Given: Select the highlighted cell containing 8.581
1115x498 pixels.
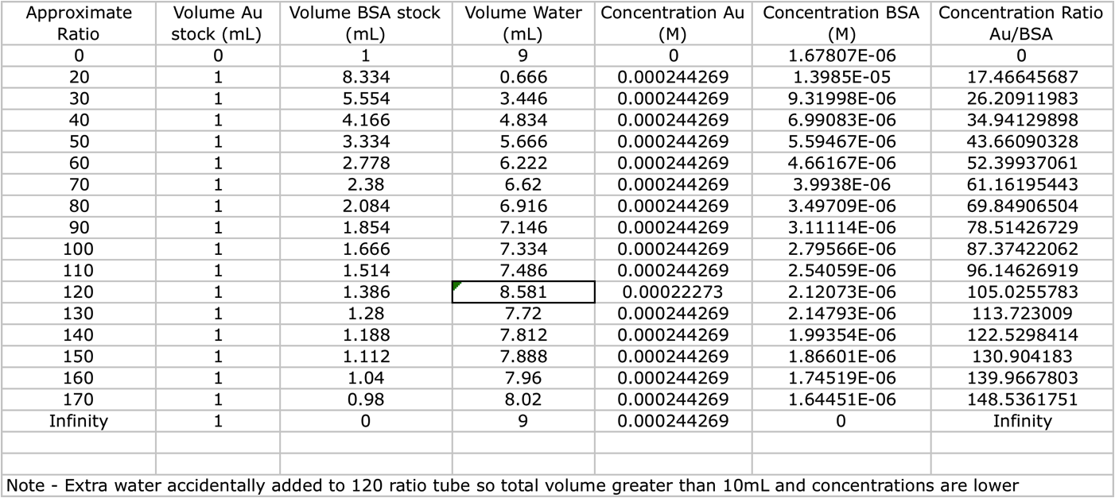Looking at the screenshot, I should point(523,291).
